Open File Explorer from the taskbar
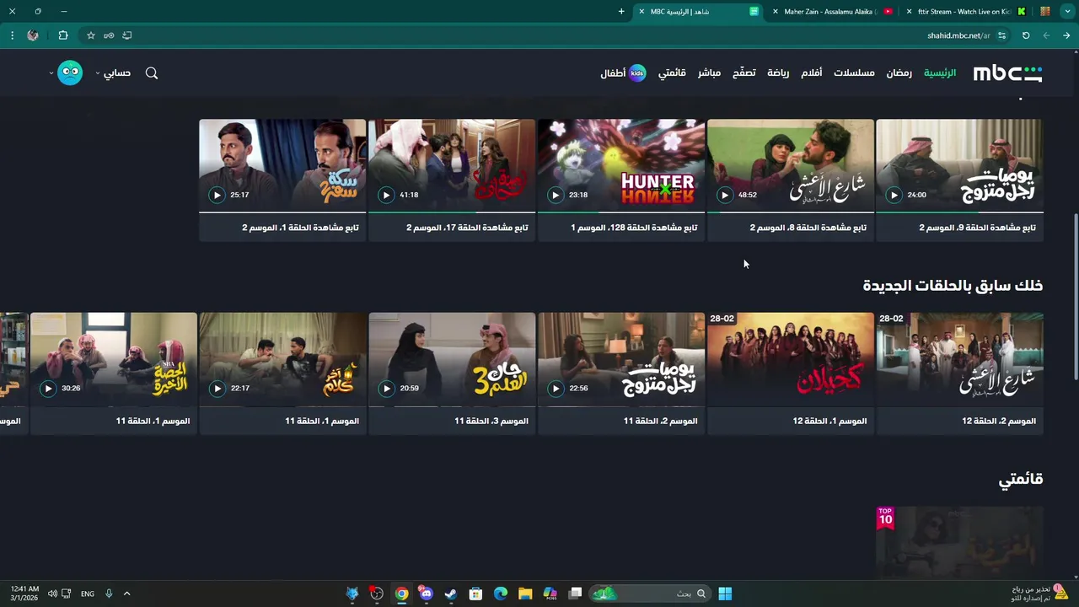The width and height of the screenshot is (1079, 607). click(525, 594)
